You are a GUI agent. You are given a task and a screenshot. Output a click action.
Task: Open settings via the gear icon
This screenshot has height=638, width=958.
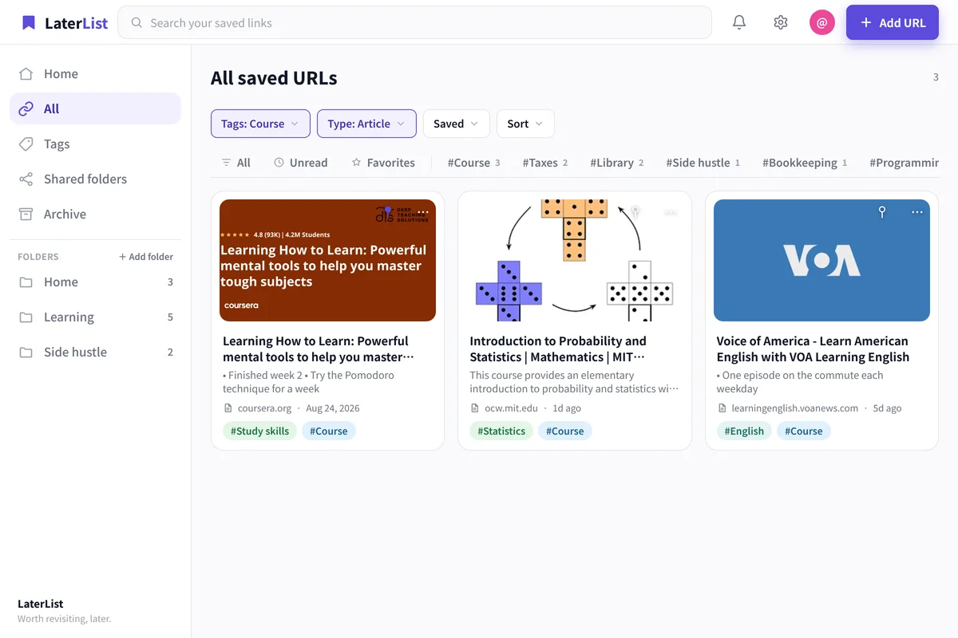781,22
